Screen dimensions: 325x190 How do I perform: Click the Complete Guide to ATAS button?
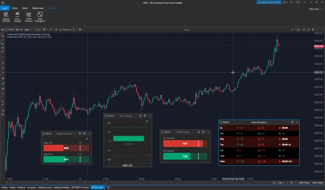click(269, 2)
